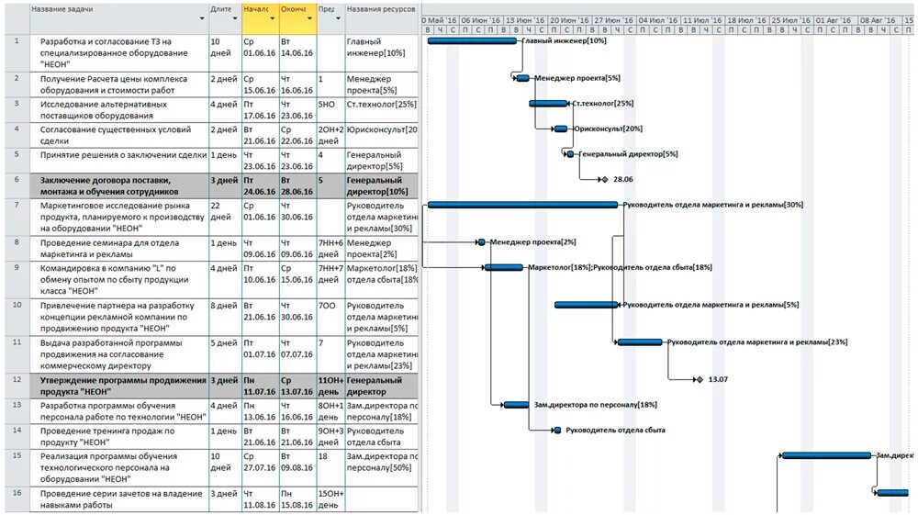Select summary task 'Заключение договора поставки'
Image resolution: width=918 pixels, height=515 pixels.
click(x=118, y=185)
